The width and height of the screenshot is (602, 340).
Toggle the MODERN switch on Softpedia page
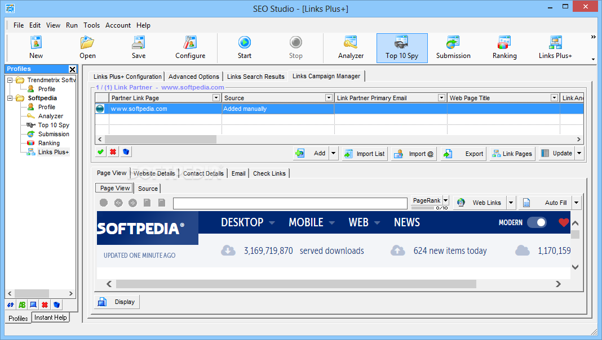click(x=537, y=222)
